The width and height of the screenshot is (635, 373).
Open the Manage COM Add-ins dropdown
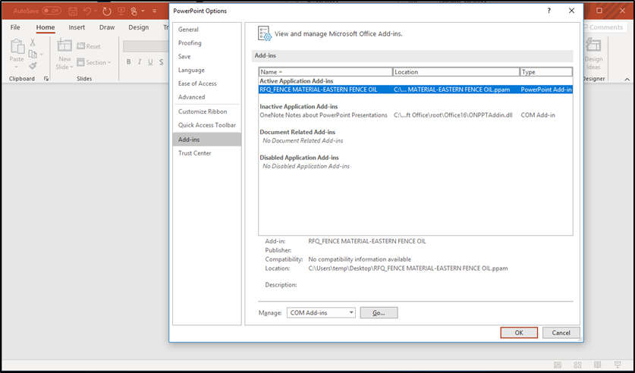[322, 312]
